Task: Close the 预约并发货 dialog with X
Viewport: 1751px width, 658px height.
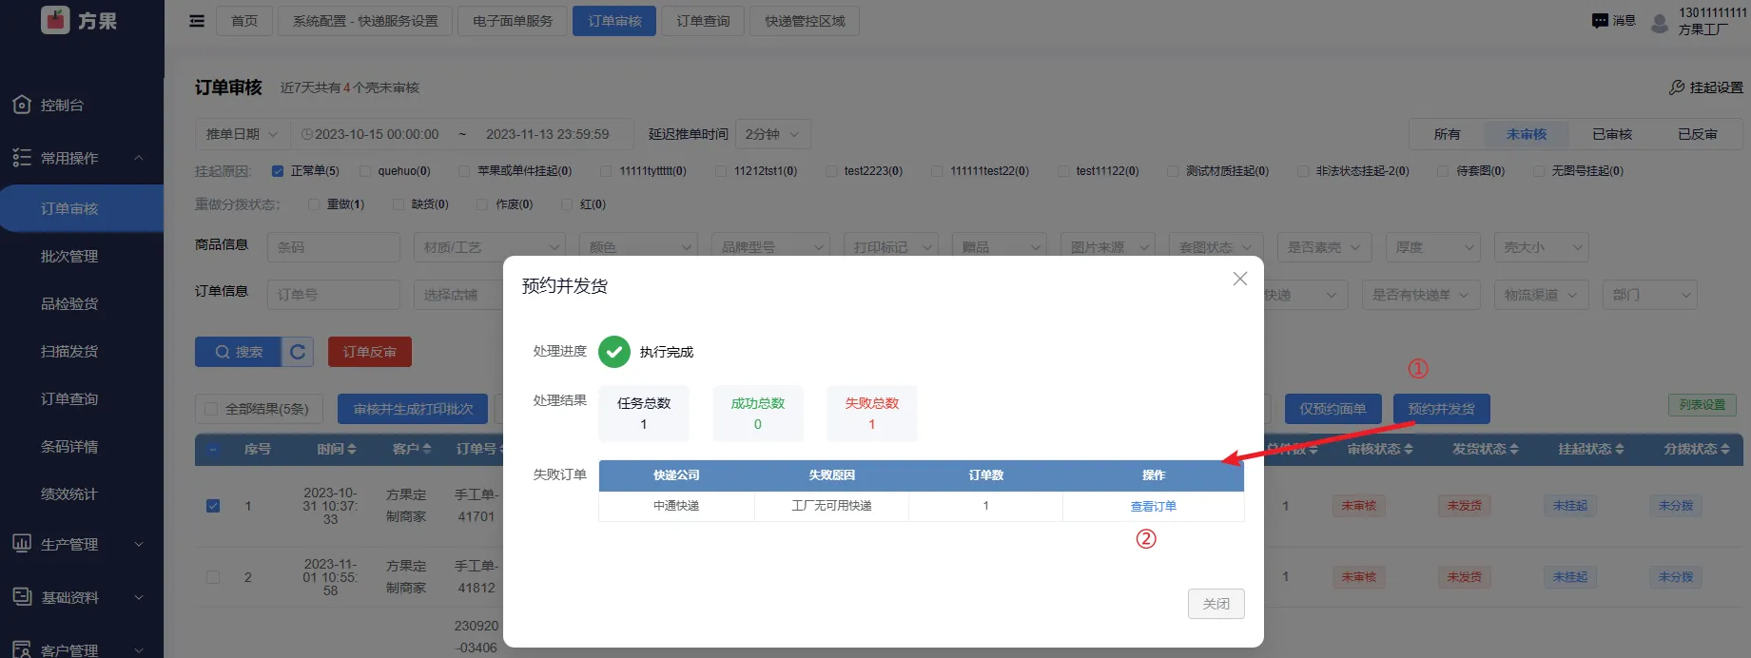Action: (1239, 279)
